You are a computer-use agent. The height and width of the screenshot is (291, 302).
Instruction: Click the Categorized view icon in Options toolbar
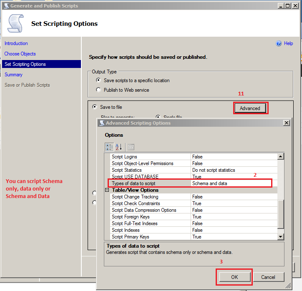pyautogui.click(x=109, y=147)
